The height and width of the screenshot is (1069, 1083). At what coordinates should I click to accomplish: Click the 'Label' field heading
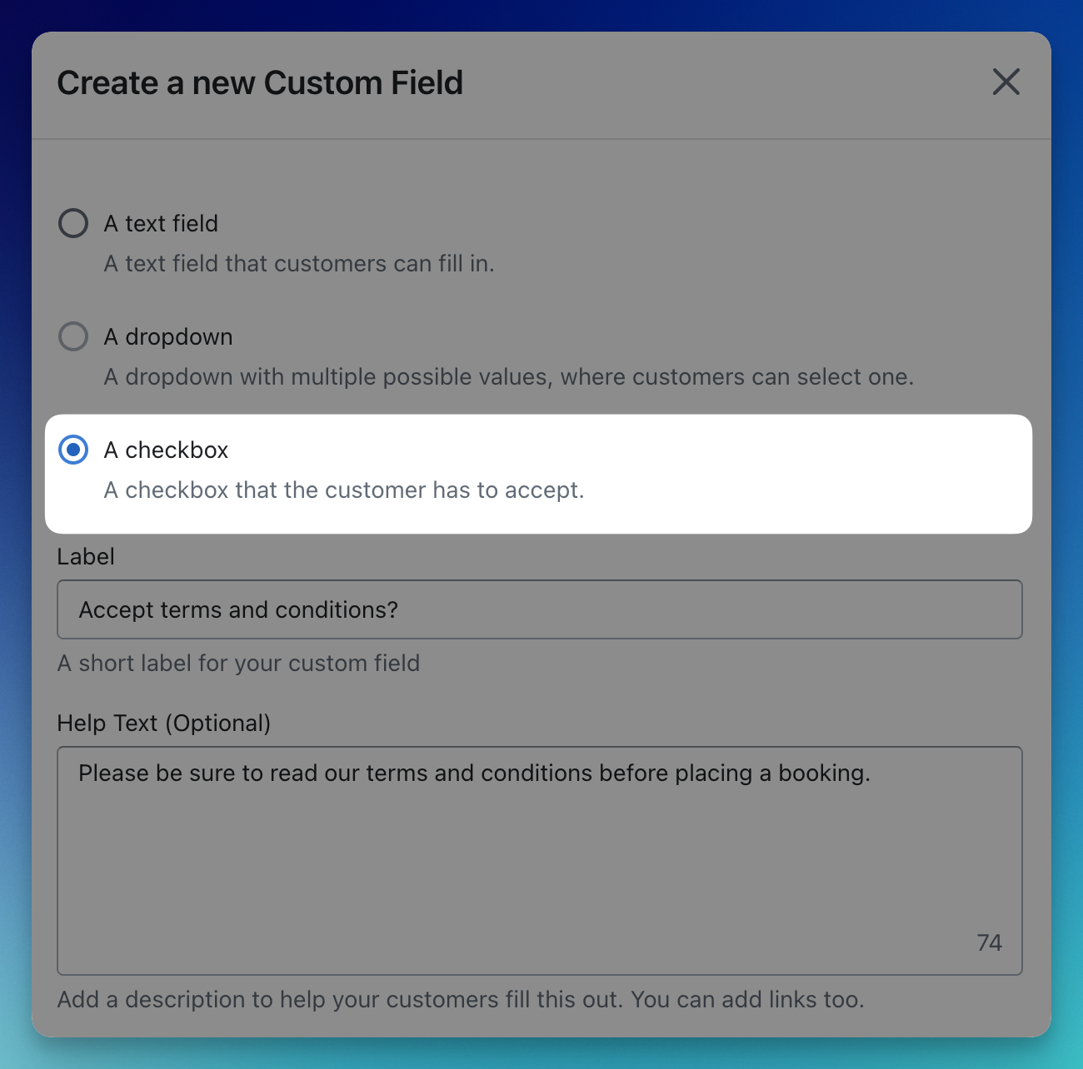86,556
